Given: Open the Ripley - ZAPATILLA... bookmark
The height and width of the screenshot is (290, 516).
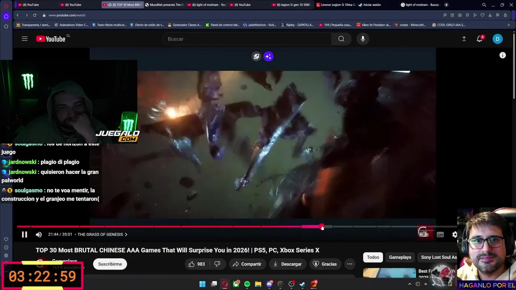Looking at the screenshot, I should click(298, 25).
